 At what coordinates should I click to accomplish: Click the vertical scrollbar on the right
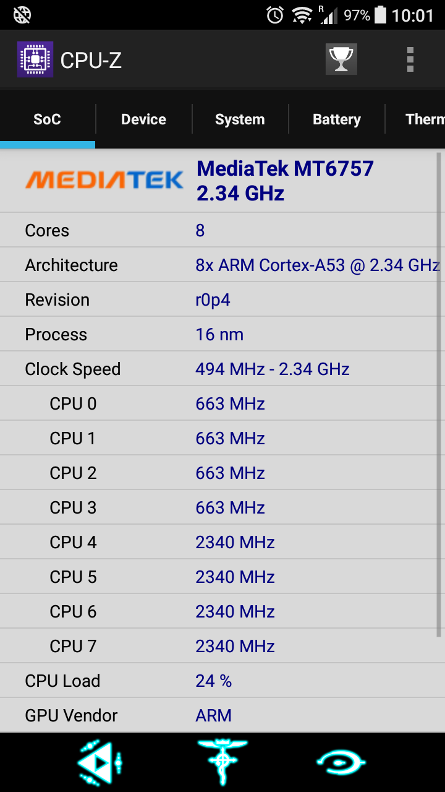tap(439, 395)
